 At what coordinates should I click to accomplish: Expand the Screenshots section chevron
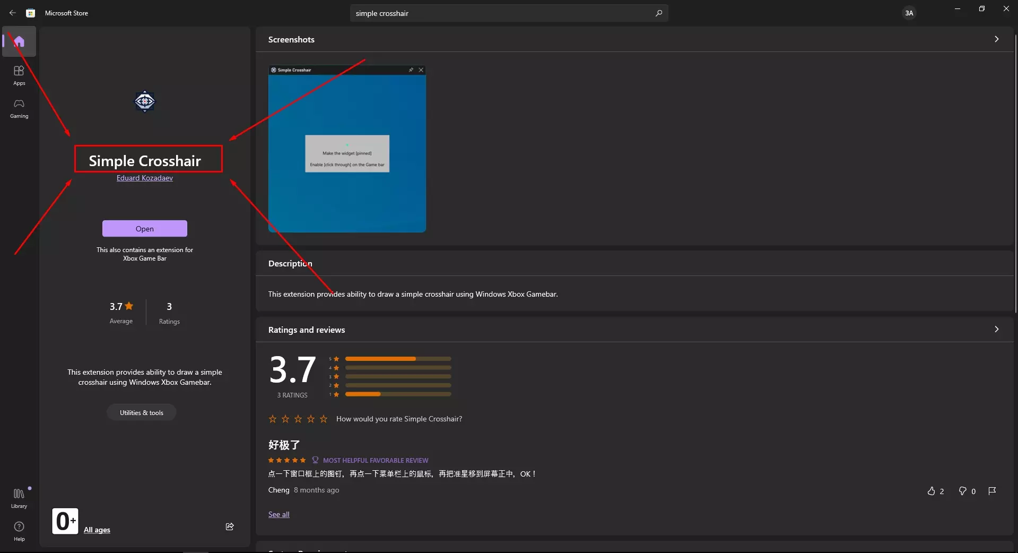[x=997, y=39]
